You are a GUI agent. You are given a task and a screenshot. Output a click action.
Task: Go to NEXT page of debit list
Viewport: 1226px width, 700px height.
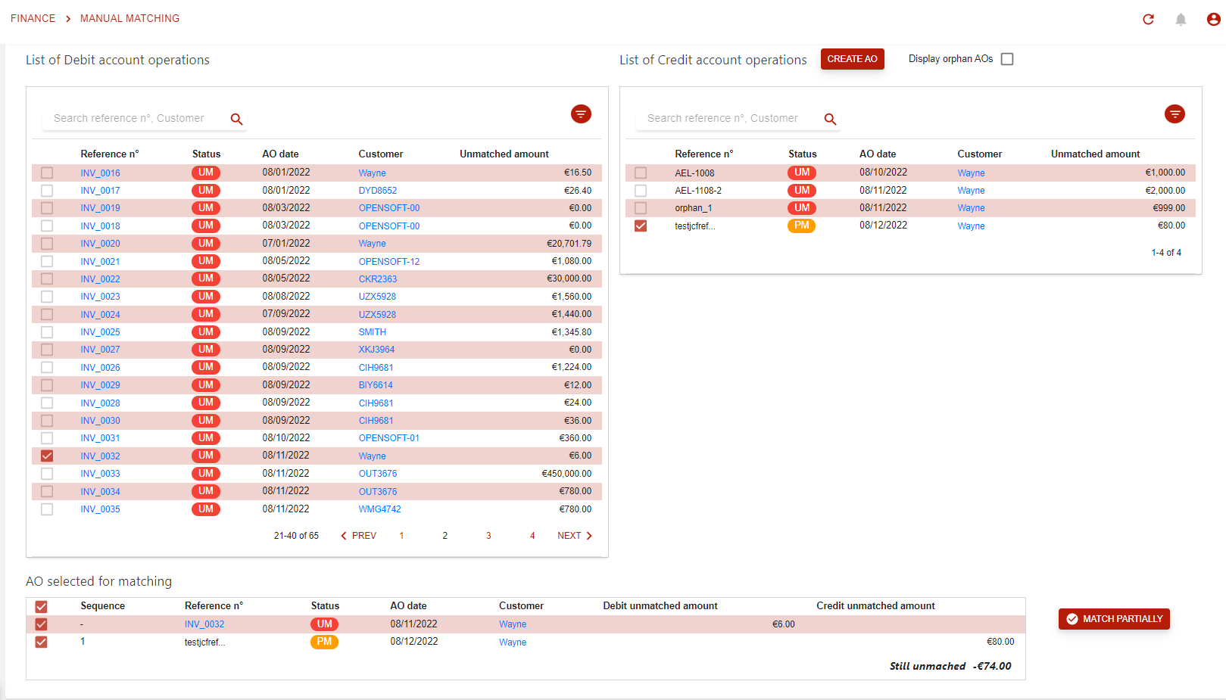575,536
